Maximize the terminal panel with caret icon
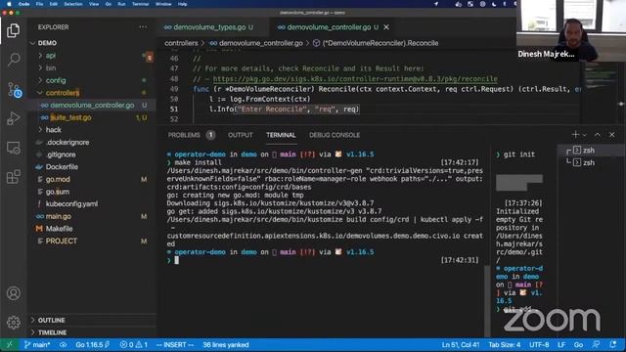This screenshot has width=626, height=352. point(598,135)
